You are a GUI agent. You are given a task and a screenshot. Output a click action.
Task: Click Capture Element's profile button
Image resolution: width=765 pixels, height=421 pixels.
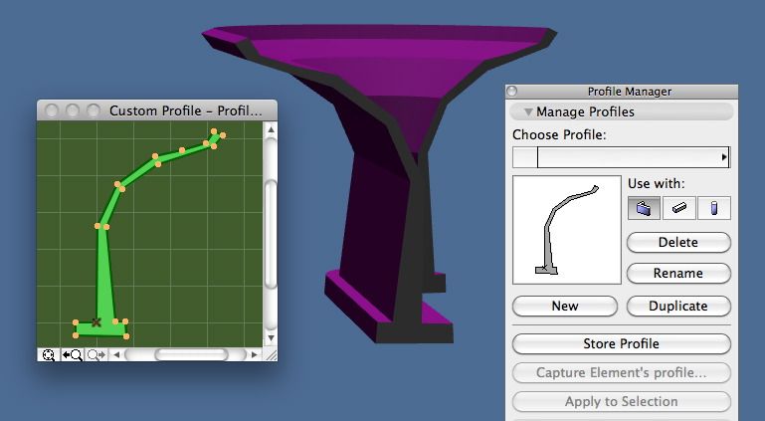[x=622, y=372]
